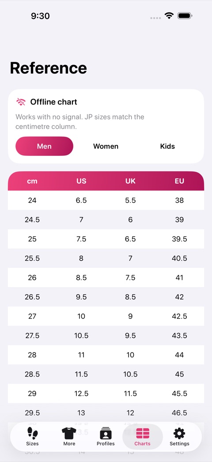Viewport: 212px width, 462px height.
Task: Tap the US 12.5 cell
Action: point(81,394)
